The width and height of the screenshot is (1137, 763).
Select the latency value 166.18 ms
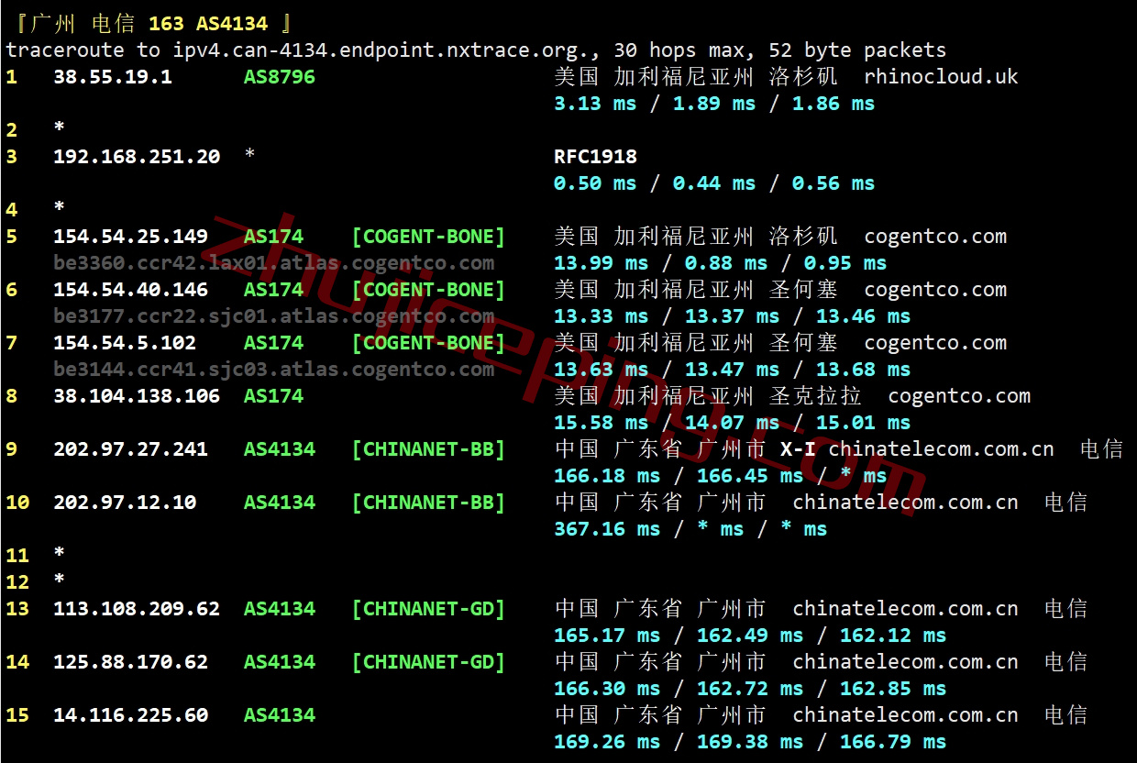(607, 476)
